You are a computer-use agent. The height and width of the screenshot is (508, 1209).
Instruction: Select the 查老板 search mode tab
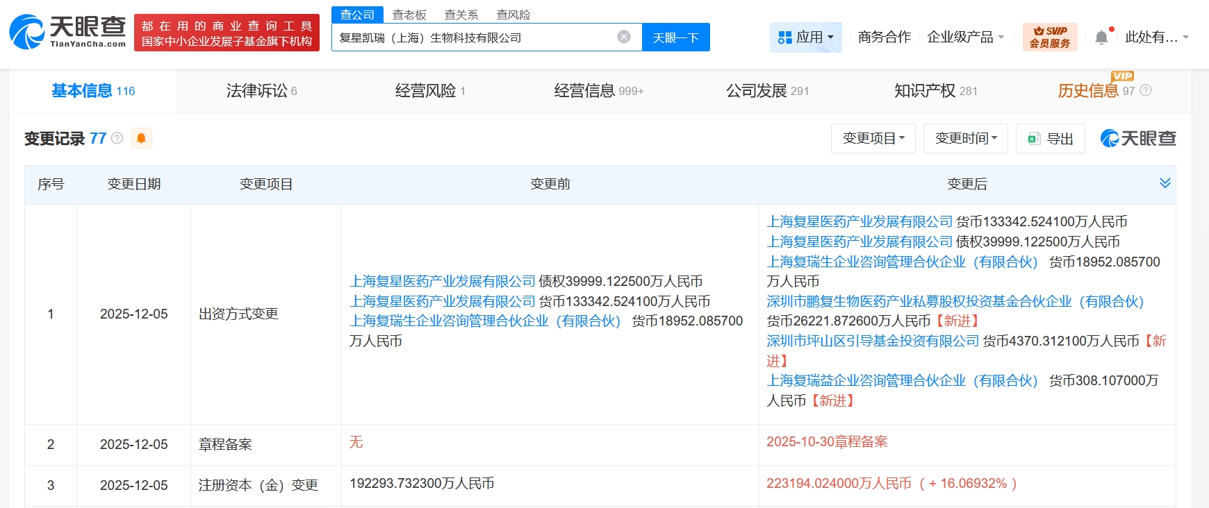[409, 15]
